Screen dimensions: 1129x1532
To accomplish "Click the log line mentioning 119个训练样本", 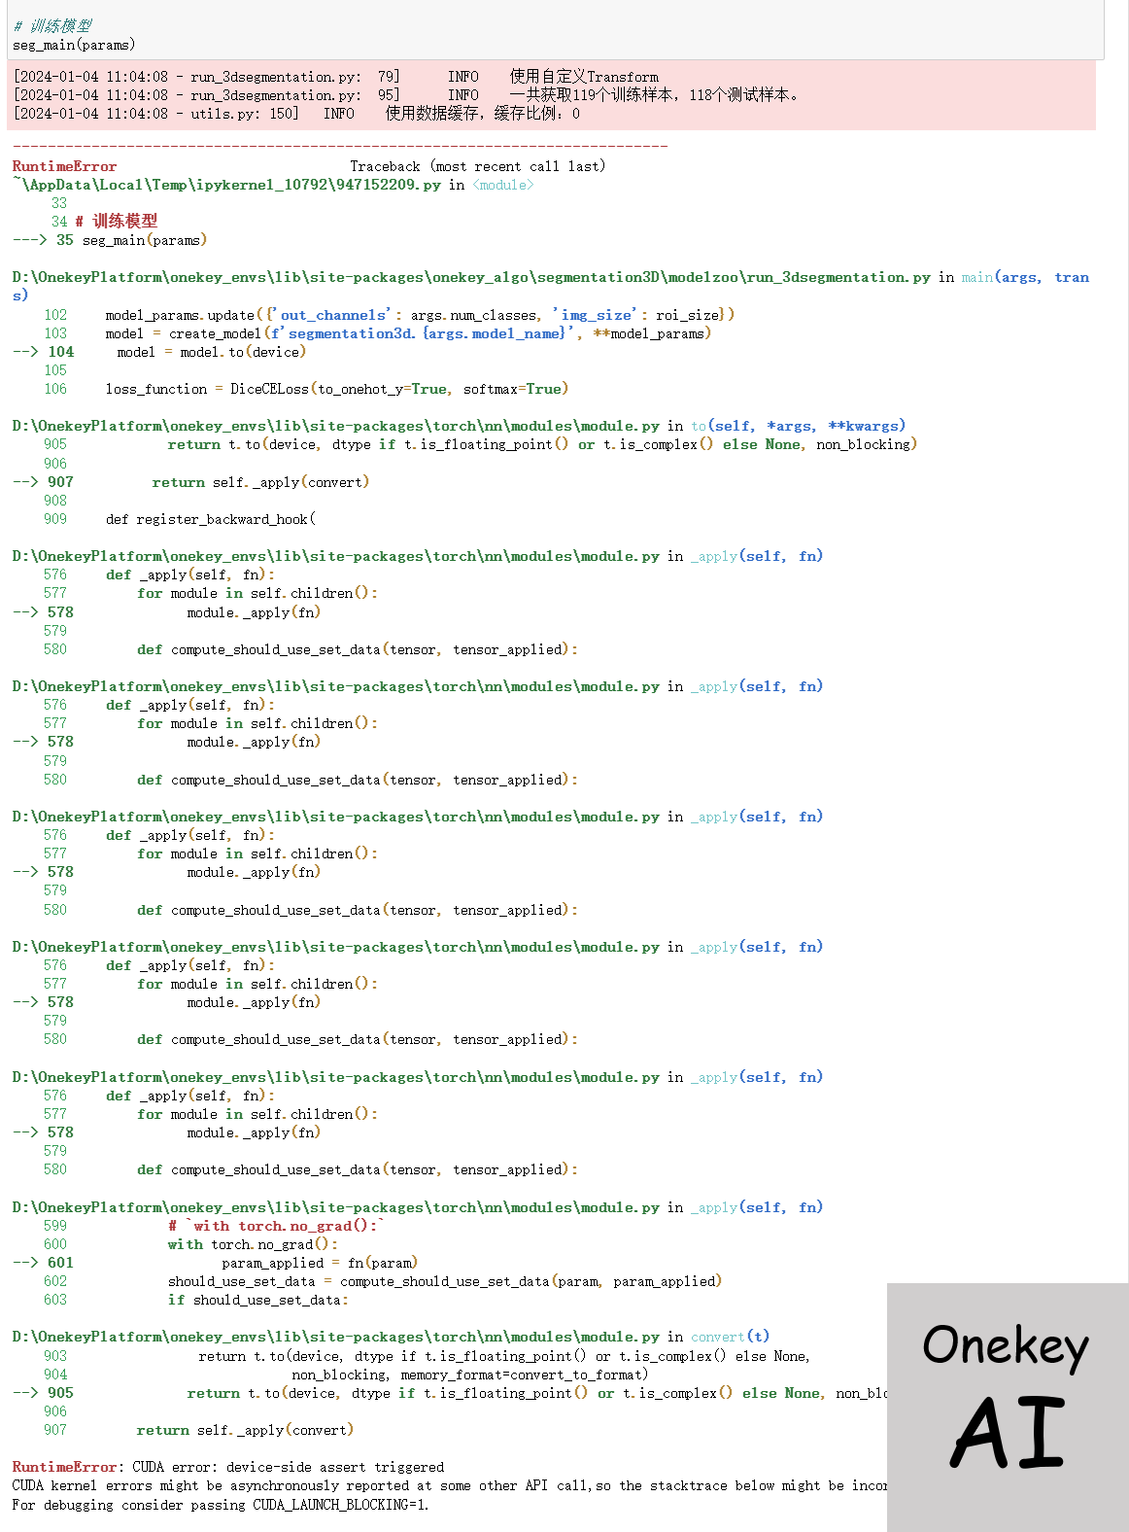I will 654,95.
